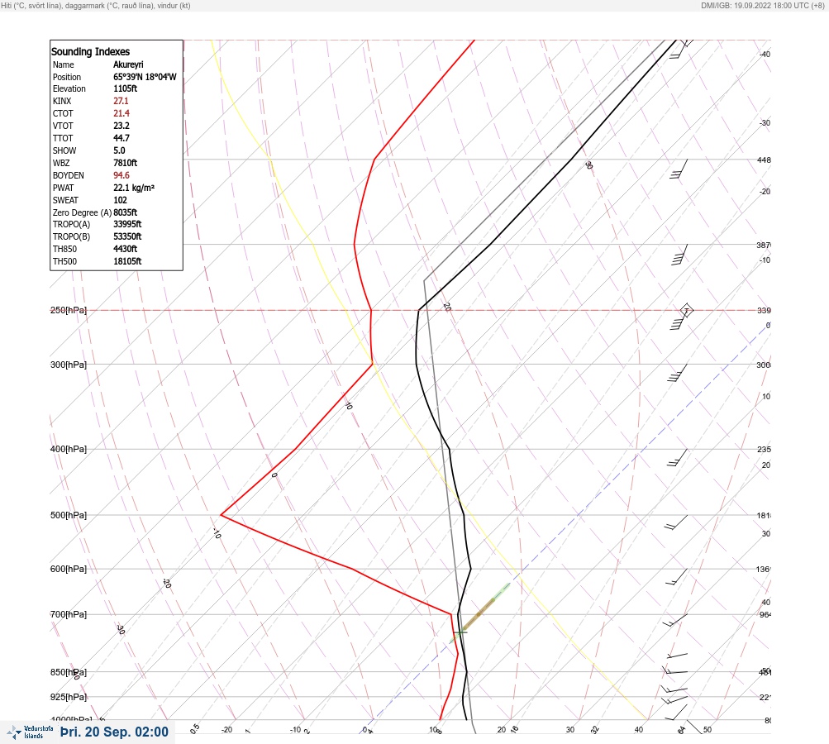Click the SWEAT value 102
The height and width of the screenshot is (744, 829).
click(x=120, y=200)
